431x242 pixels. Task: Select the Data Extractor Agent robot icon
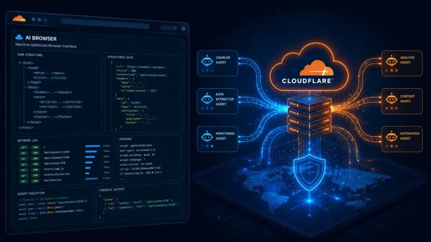pos(207,99)
